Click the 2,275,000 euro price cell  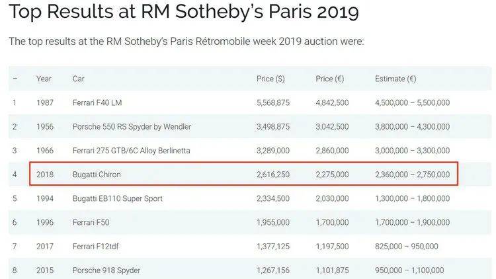point(332,175)
